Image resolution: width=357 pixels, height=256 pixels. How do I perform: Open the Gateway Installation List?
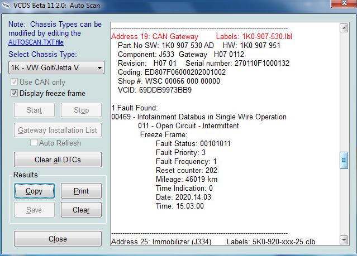click(58, 130)
